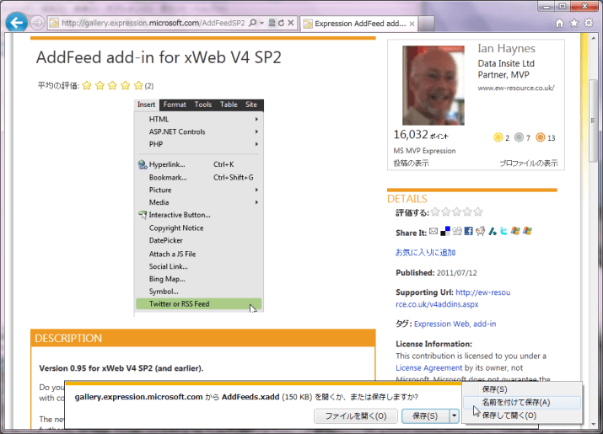Click ファイルを開く(O) button in download bar
The width and height of the screenshot is (603, 434).
(356, 416)
